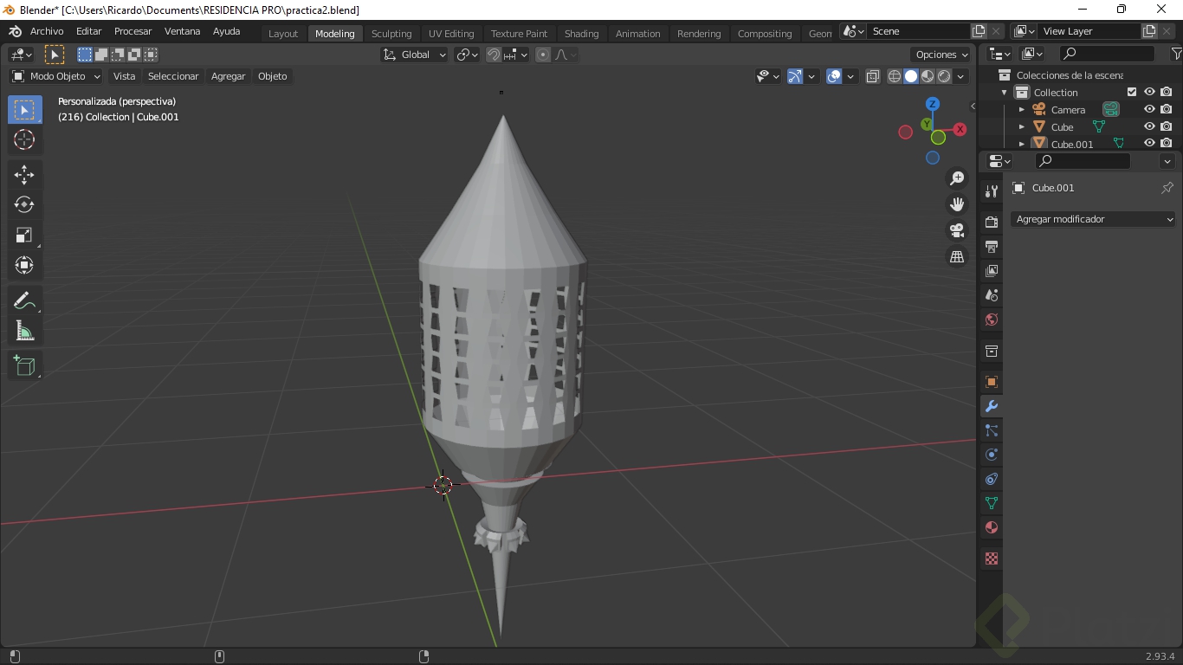Click the Blender logo menu icon
This screenshot has height=665, width=1183.
(15, 31)
